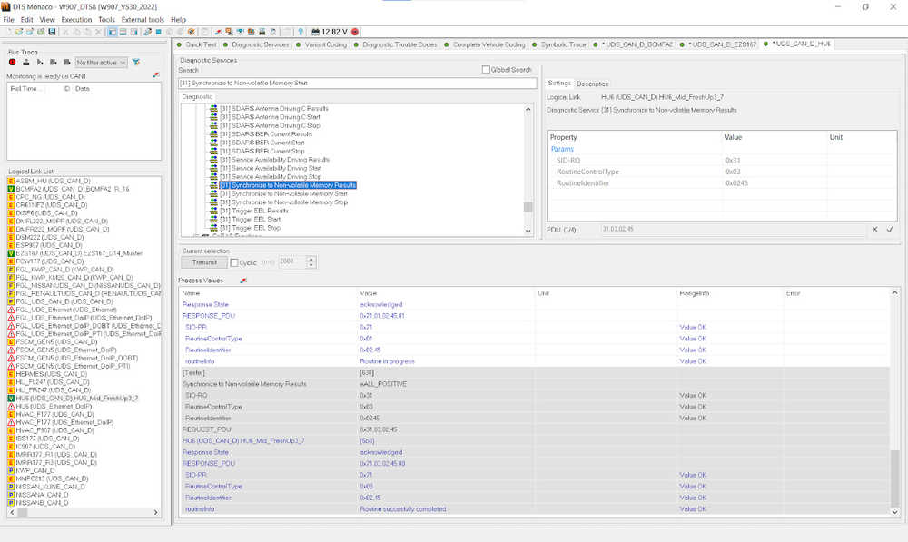Image resolution: width=908 pixels, height=542 pixels.
Task: Click the DTS Monaco app icon in title bar
Action: (5, 7)
